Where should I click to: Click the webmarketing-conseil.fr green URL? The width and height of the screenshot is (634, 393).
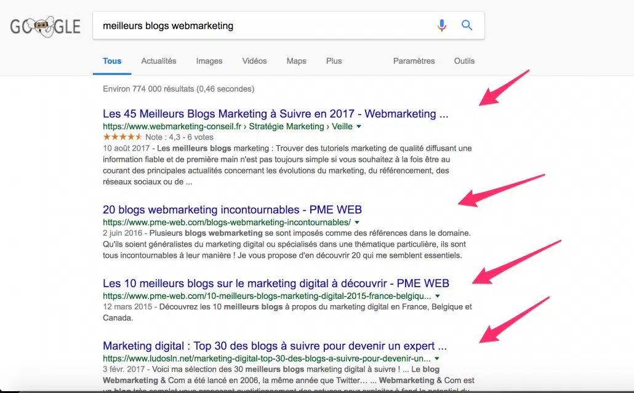pos(228,127)
